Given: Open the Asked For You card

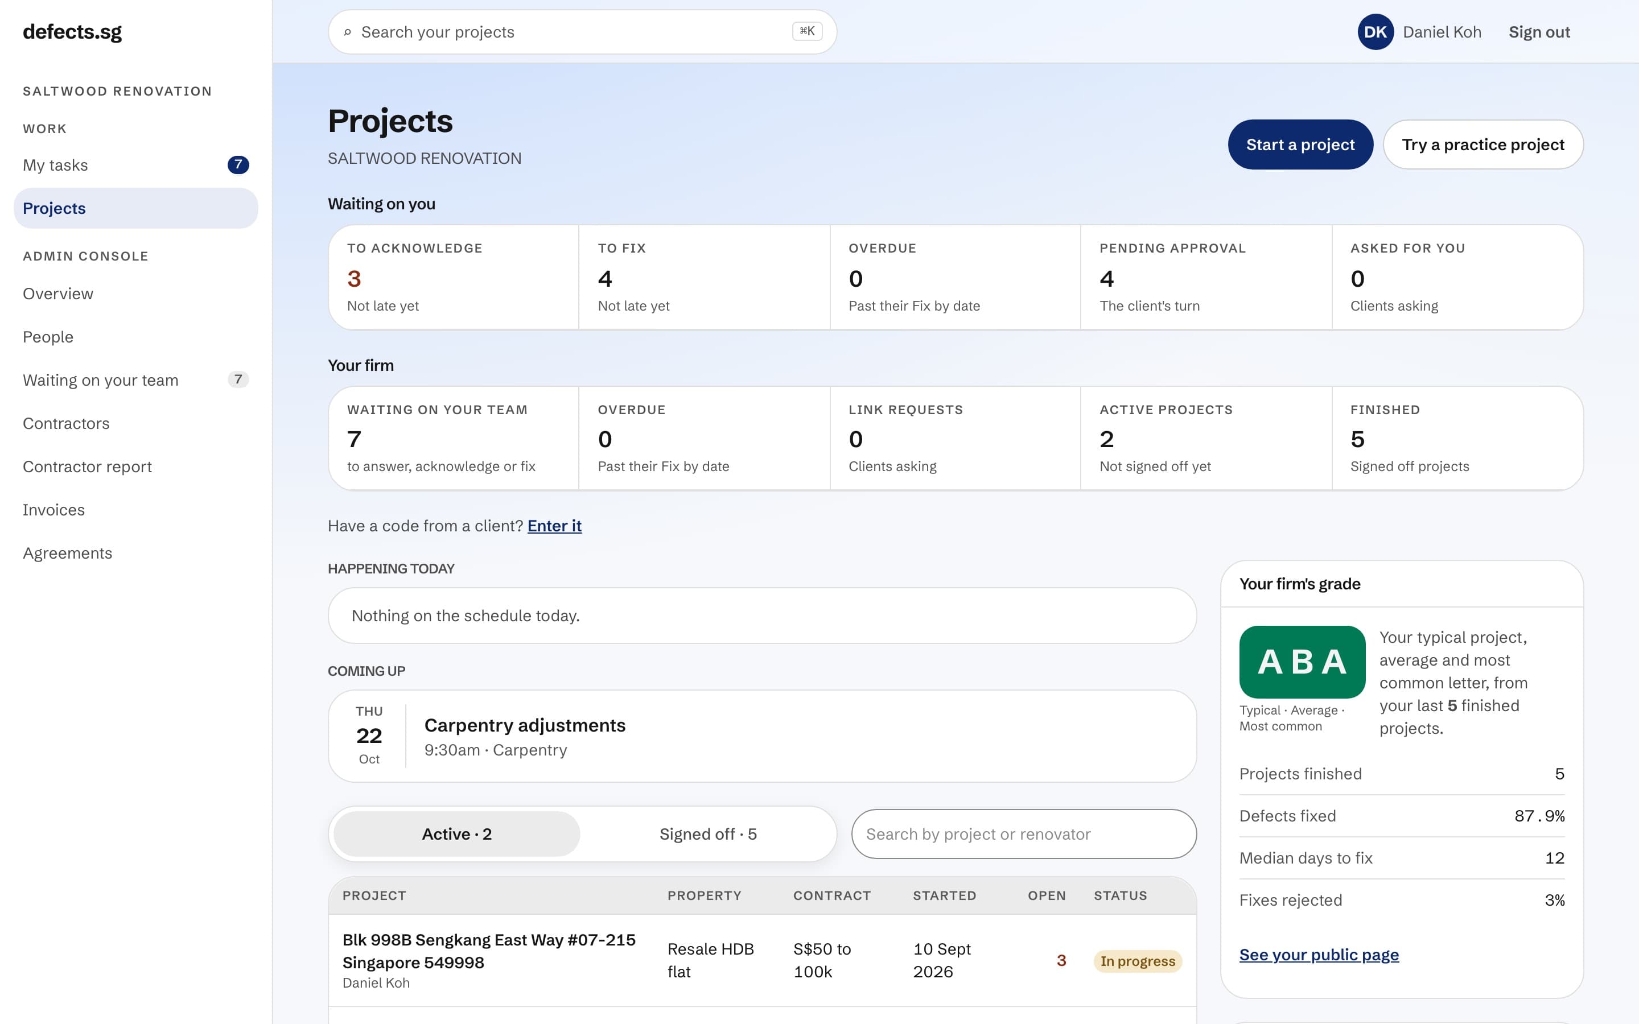Looking at the screenshot, I should 1457,277.
